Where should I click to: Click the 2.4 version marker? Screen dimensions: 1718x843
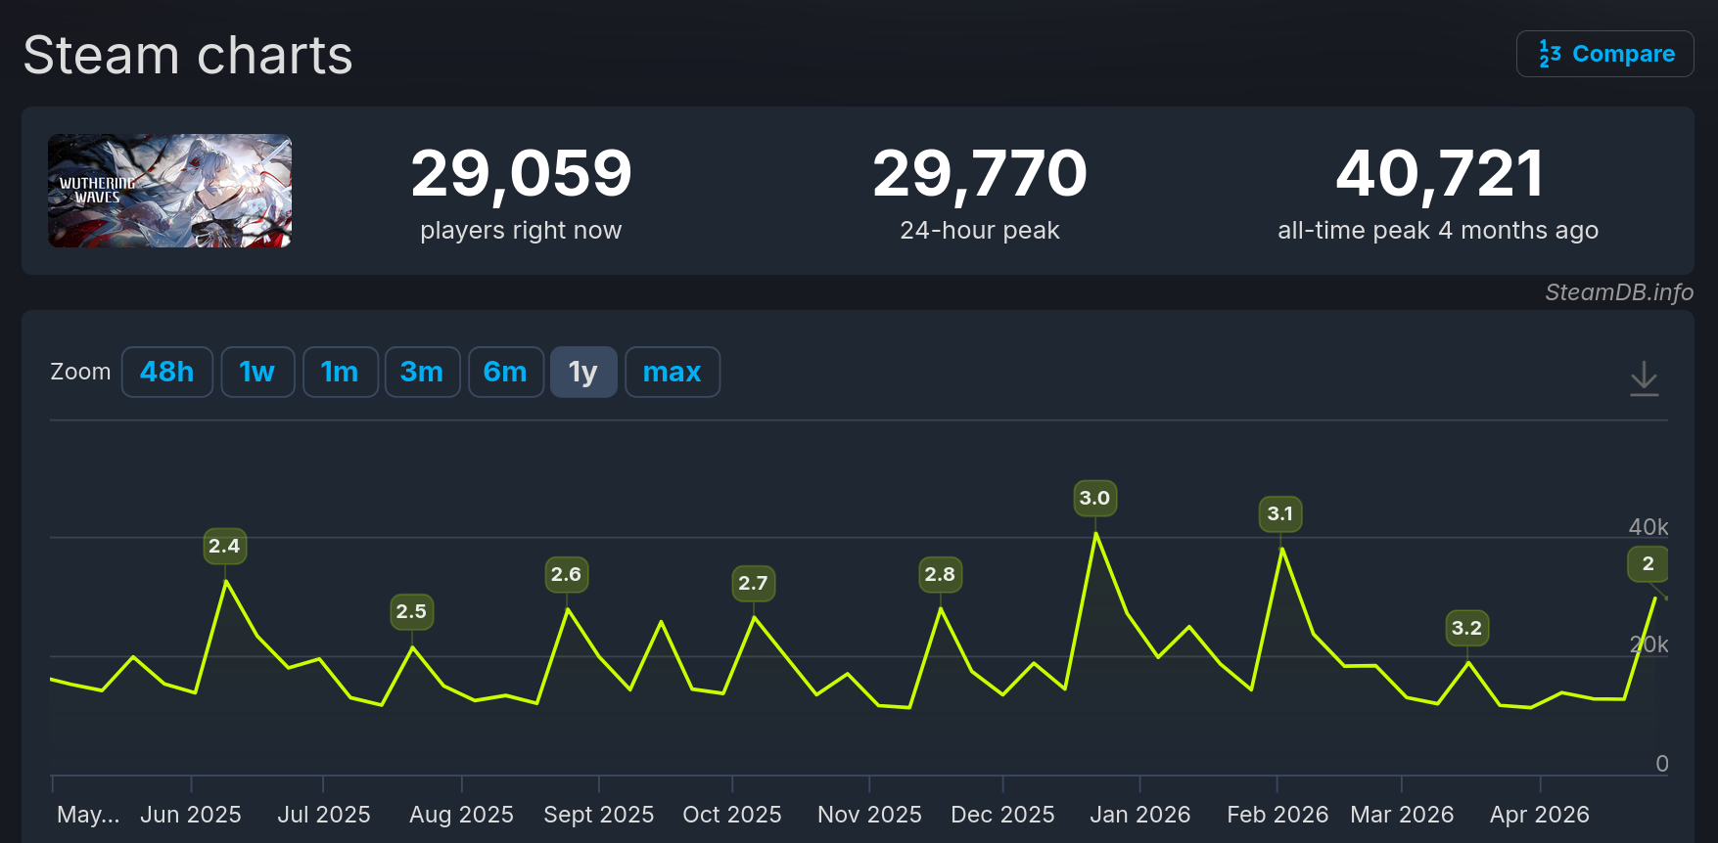click(224, 546)
